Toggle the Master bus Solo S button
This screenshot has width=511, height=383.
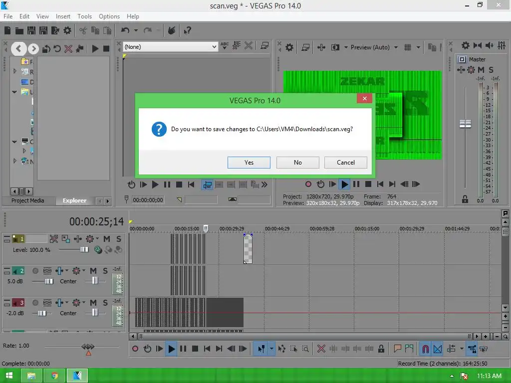pos(491,70)
